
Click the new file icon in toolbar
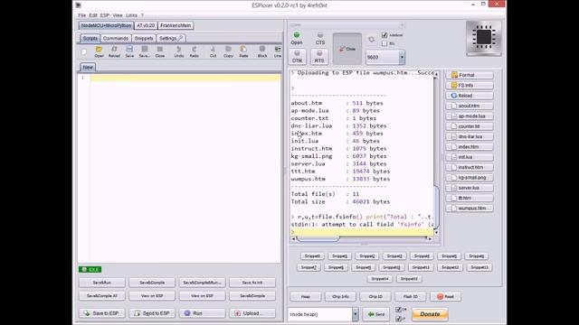[84, 52]
